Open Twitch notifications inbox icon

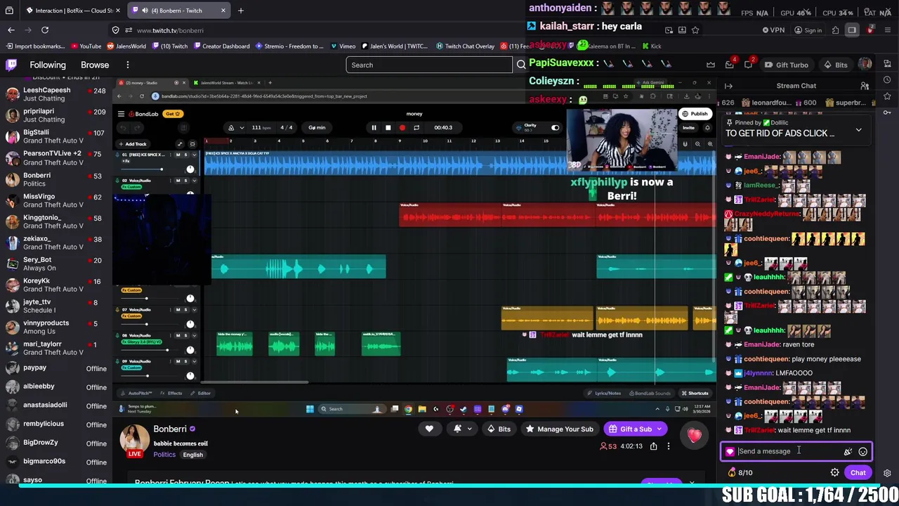[x=729, y=65]
